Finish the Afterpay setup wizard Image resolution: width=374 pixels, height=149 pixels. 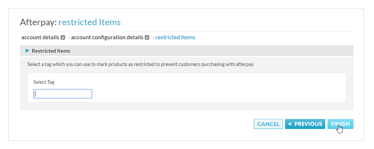tap(340, 124)
